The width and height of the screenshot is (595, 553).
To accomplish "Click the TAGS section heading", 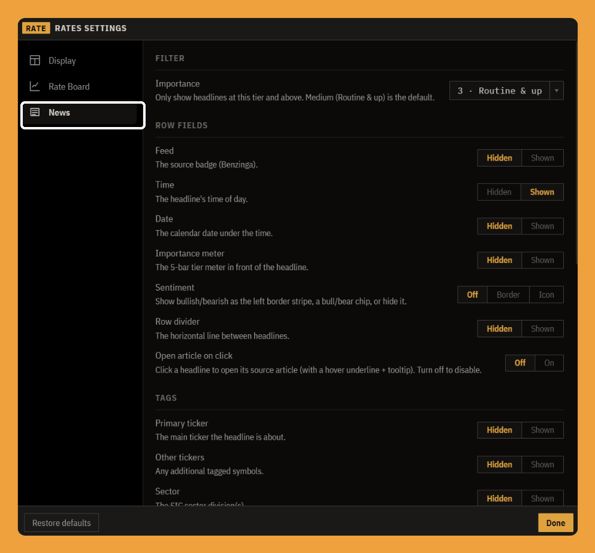I will coord(166,398).
